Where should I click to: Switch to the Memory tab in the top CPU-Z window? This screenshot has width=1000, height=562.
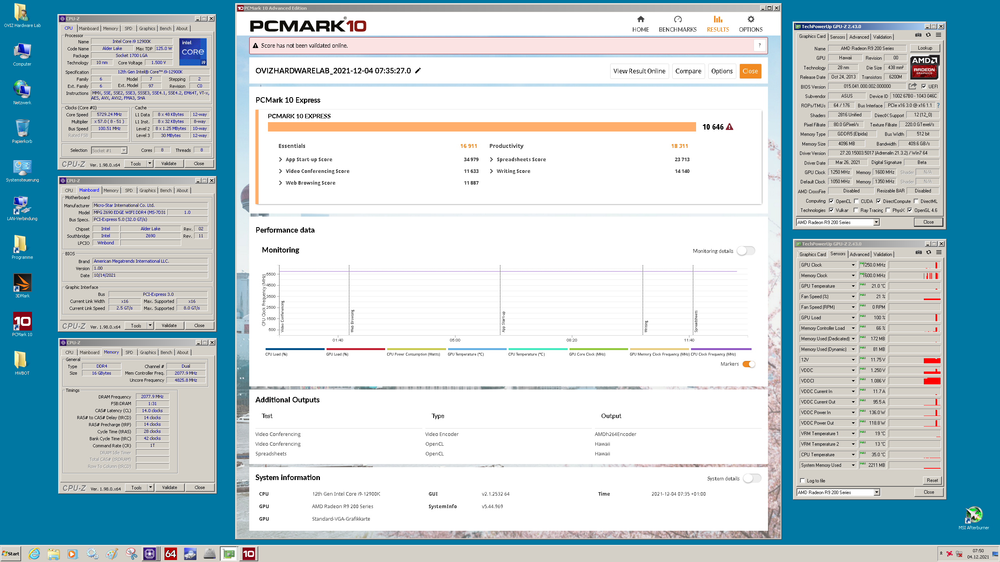(111, 28)
